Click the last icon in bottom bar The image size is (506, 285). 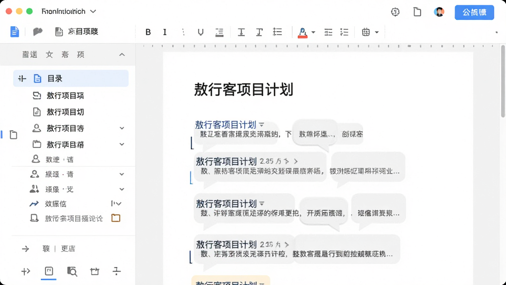117,271
